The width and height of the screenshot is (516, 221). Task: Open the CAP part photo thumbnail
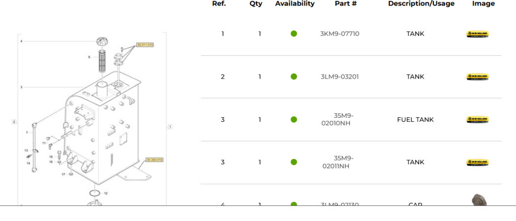(479, 200)
